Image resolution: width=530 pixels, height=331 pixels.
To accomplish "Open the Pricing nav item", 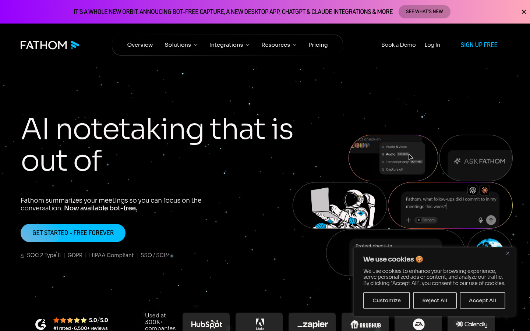I will pyautogui.click(x=318, y=45).
